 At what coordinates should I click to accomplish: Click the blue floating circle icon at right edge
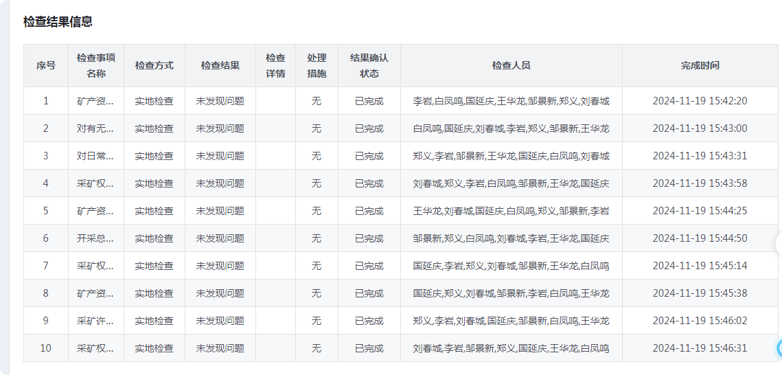click(779, 348)
